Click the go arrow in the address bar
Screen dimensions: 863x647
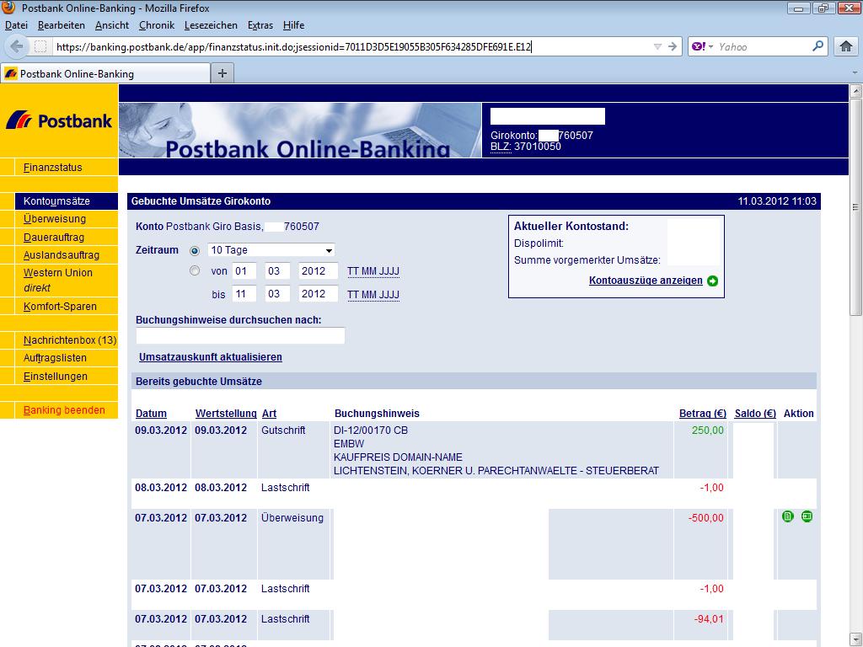tap(672, 47)
